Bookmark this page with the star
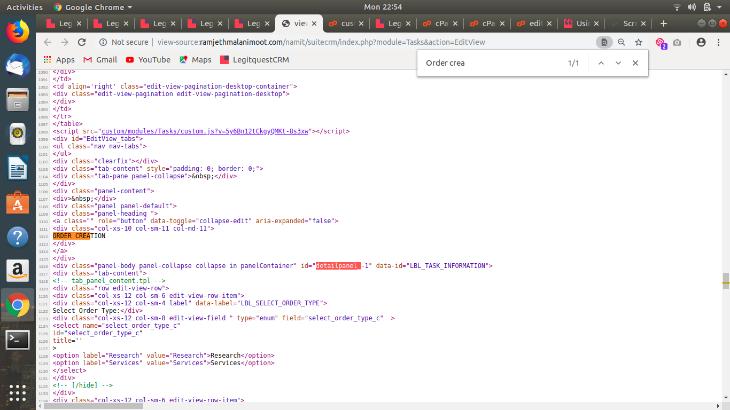The image size is (730, 410). (639, 42)
